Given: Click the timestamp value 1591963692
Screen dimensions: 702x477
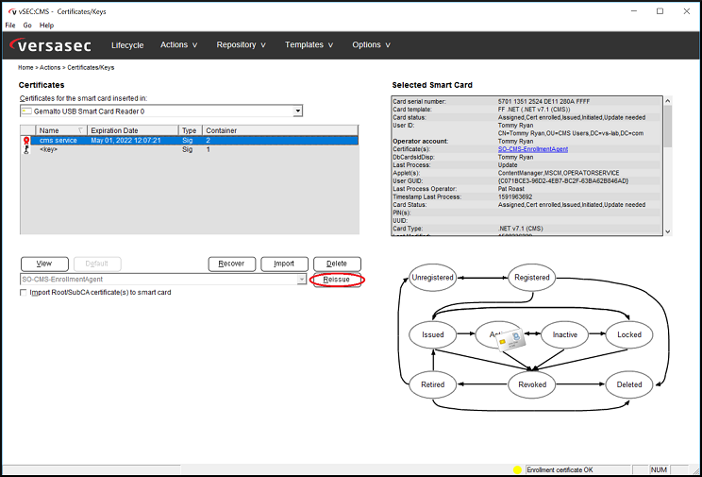Looking at the screenshot, I should tap(514, 196).
